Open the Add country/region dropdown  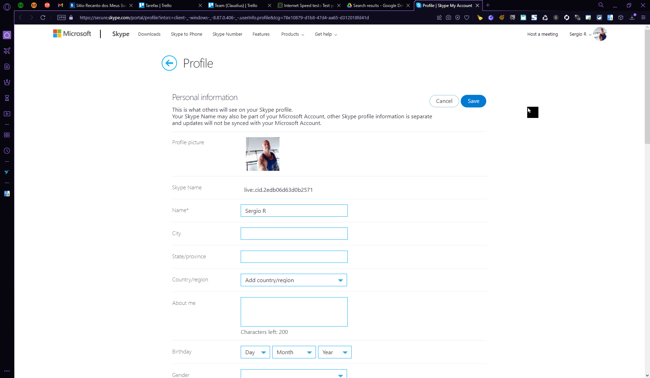(x=294, y=280)
